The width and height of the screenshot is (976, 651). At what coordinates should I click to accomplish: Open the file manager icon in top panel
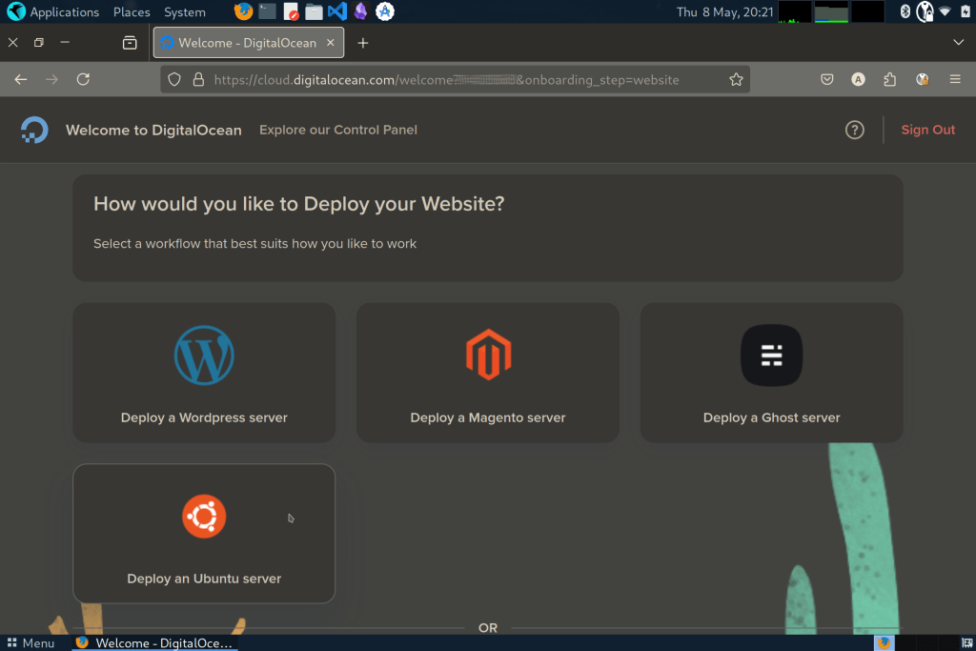point(314,11)
